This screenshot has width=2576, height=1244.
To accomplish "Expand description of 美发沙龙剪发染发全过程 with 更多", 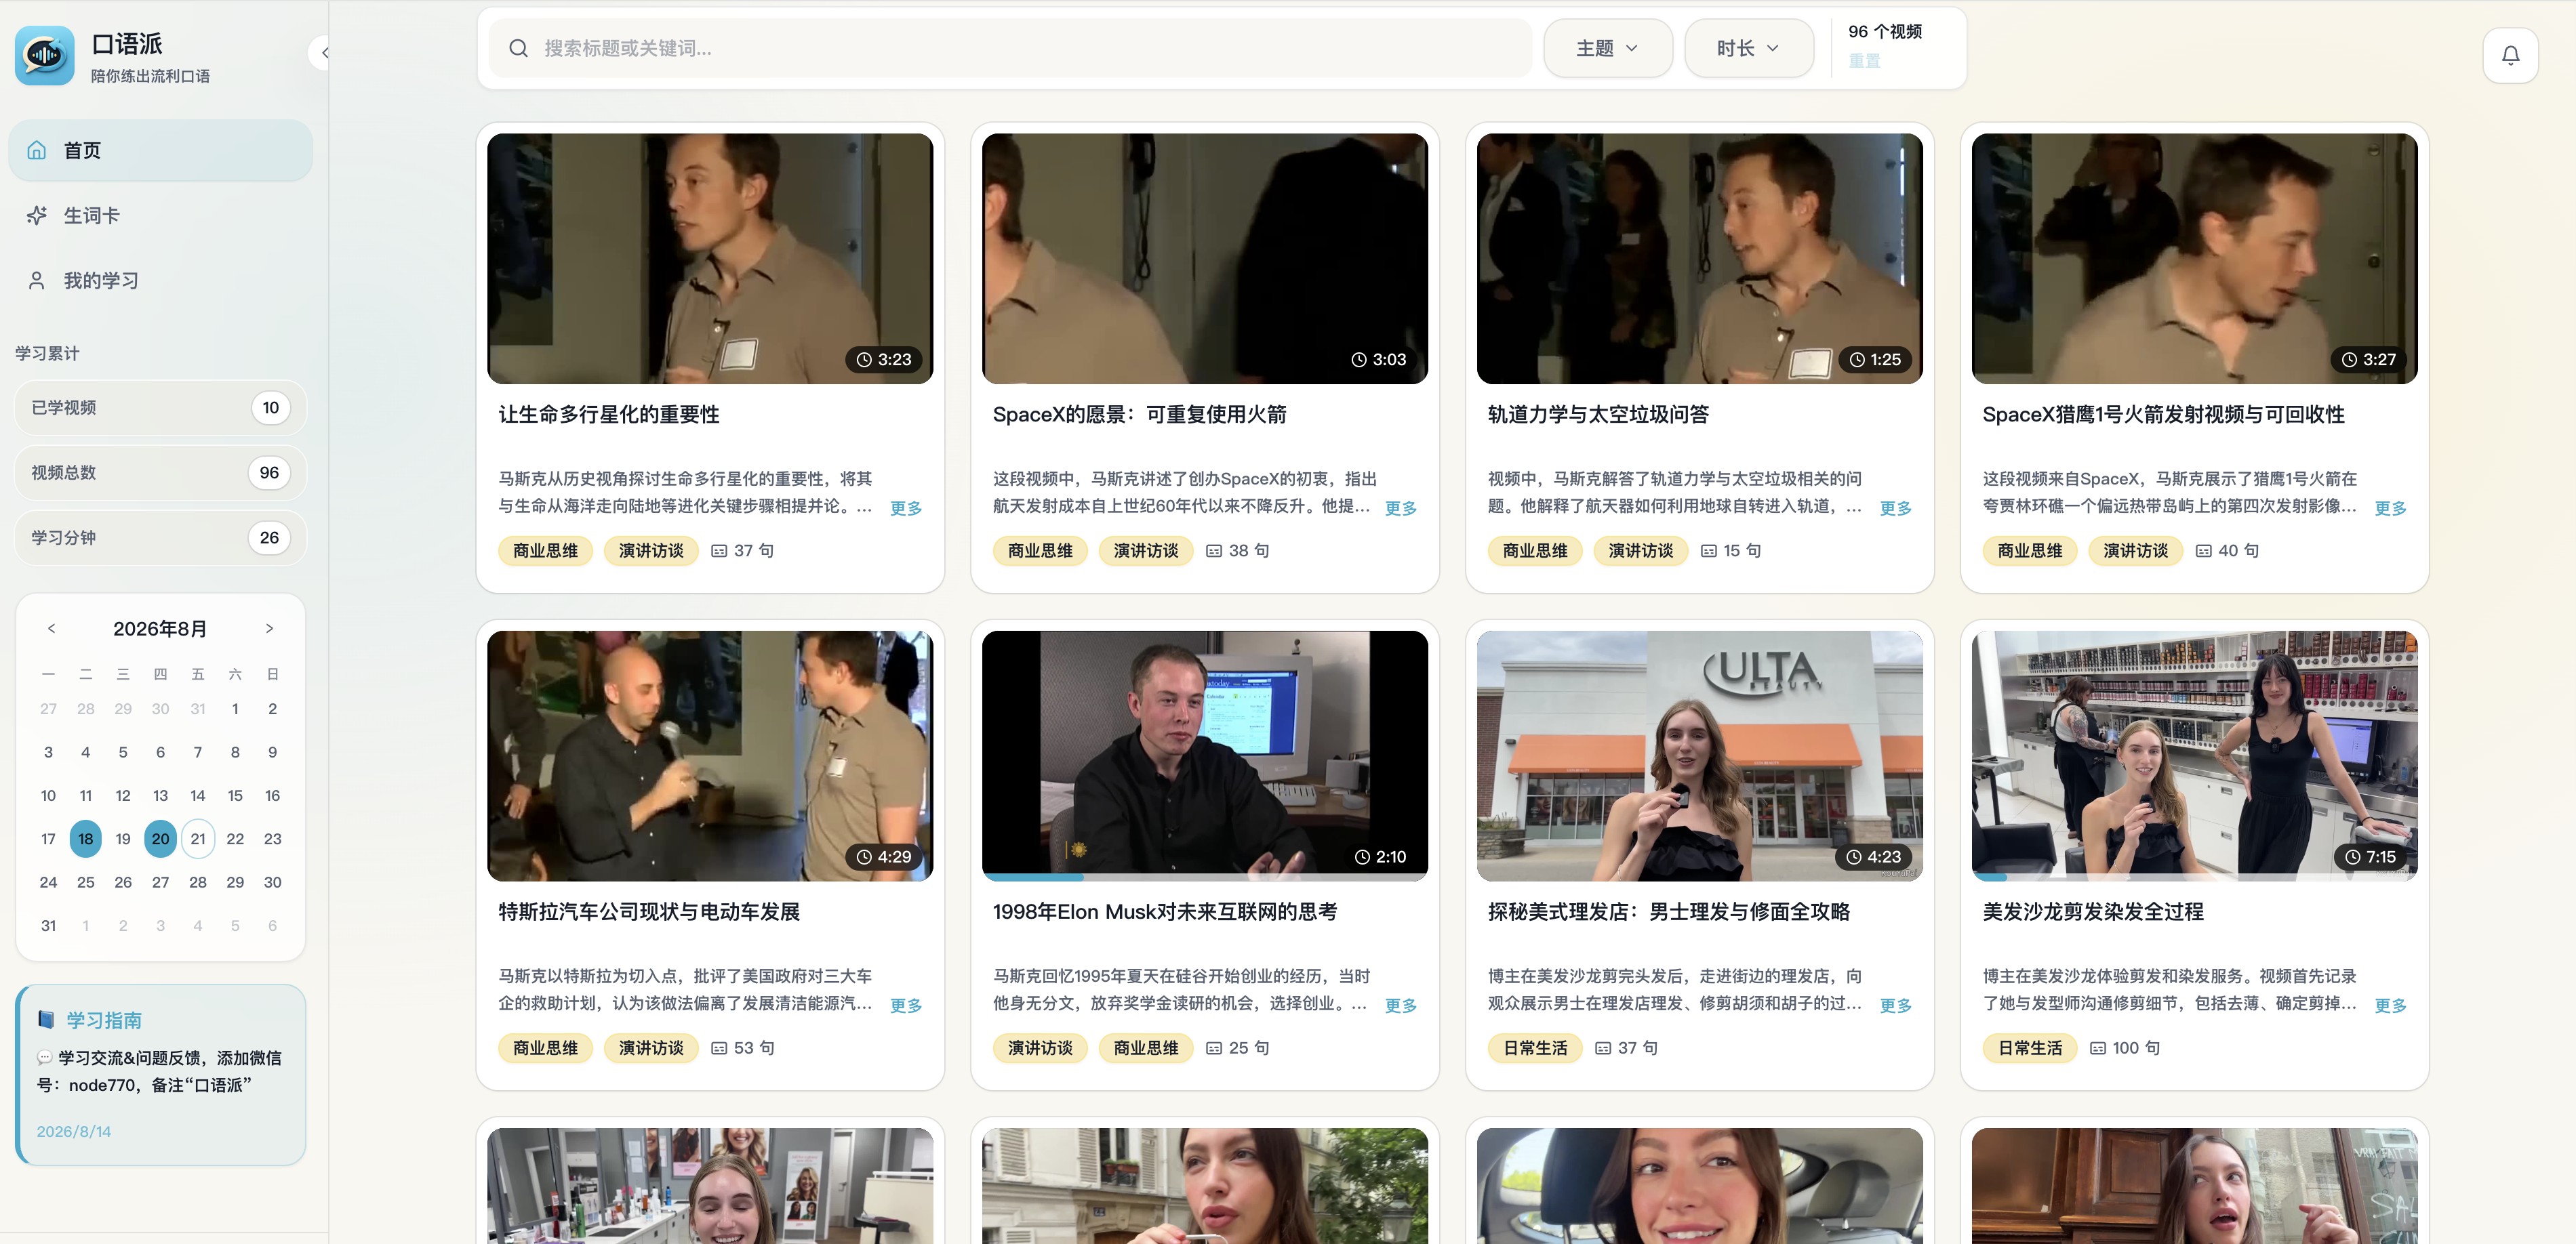I will tap(2390, 1005).
